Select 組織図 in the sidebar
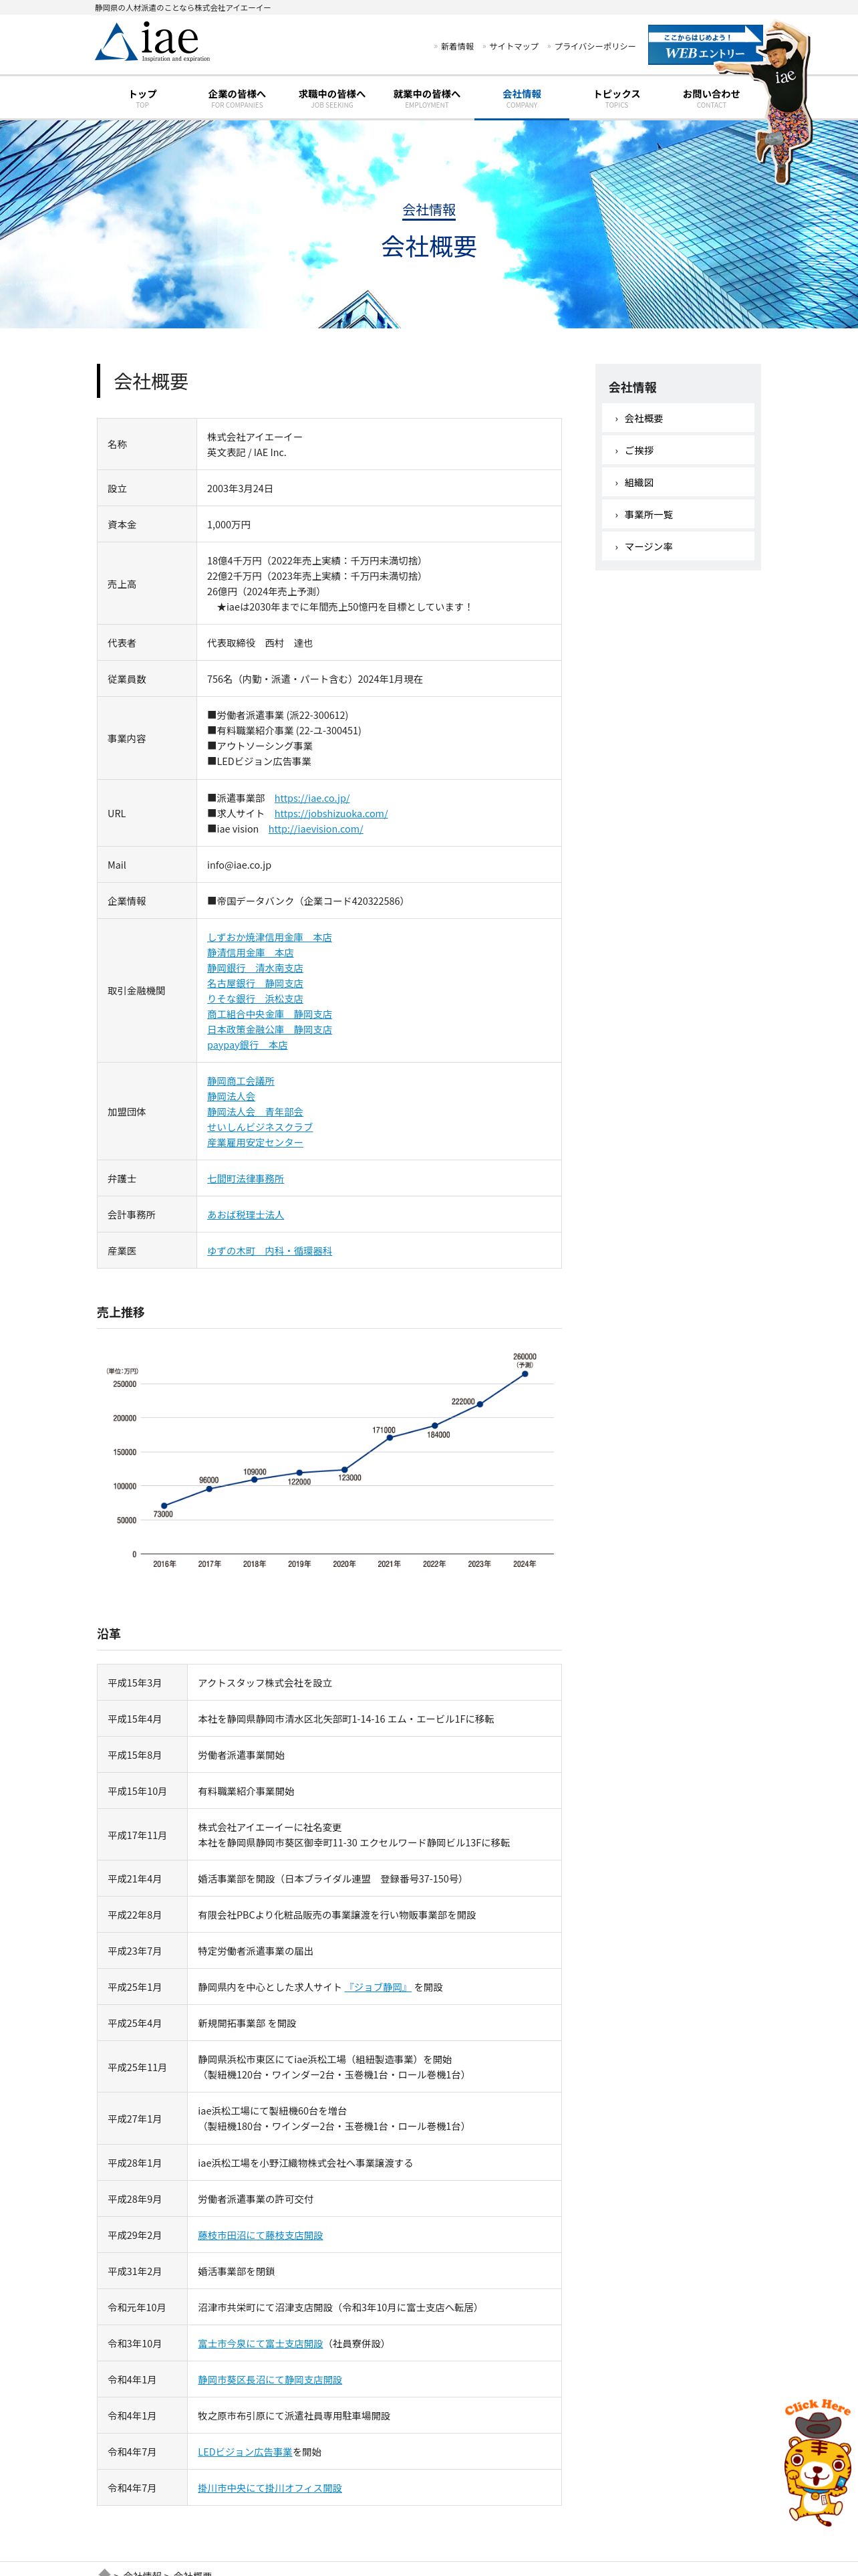858x2576 pixels. (x=677, y=482)
